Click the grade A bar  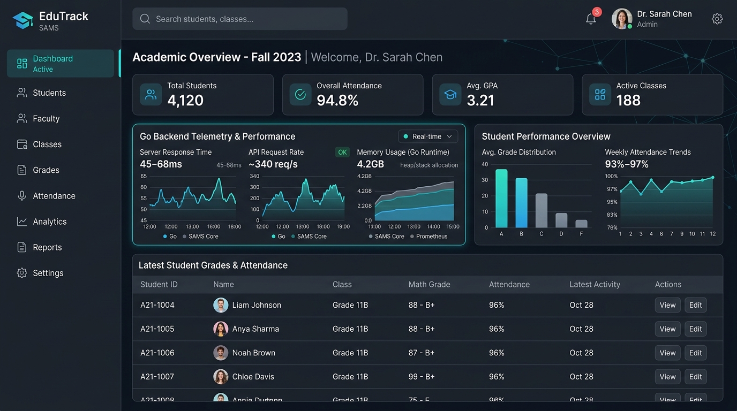(501, 199)
